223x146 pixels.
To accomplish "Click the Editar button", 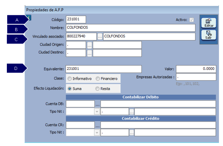I will click(209, 23).
